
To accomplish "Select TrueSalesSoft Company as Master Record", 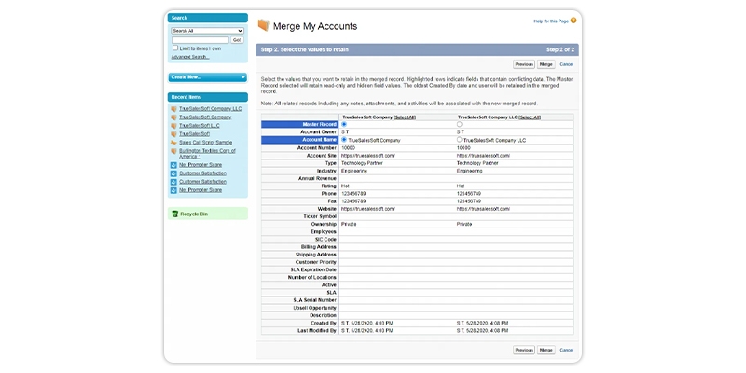I will click(344, 124).
